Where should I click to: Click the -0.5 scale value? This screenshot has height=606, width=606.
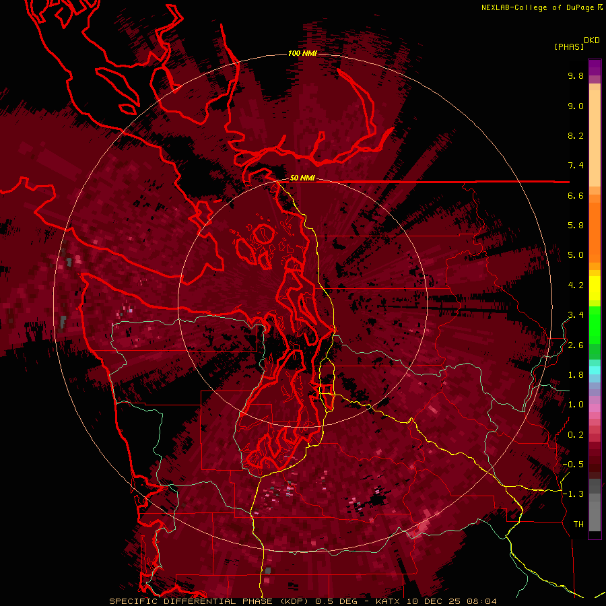573,465
